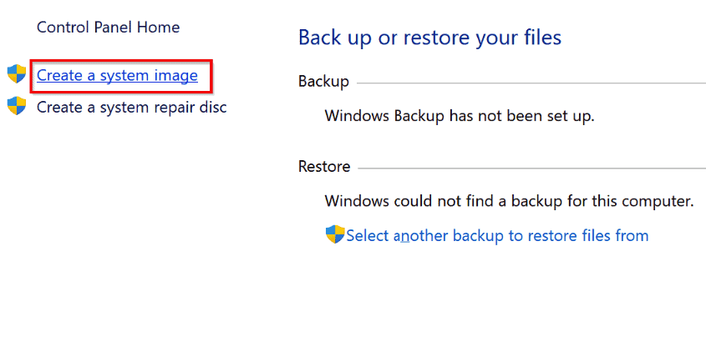The width and height of the screenshot is (706, 342).
Task: Click the Windows could not find a backup message
Action: click(x=509, y=200)
